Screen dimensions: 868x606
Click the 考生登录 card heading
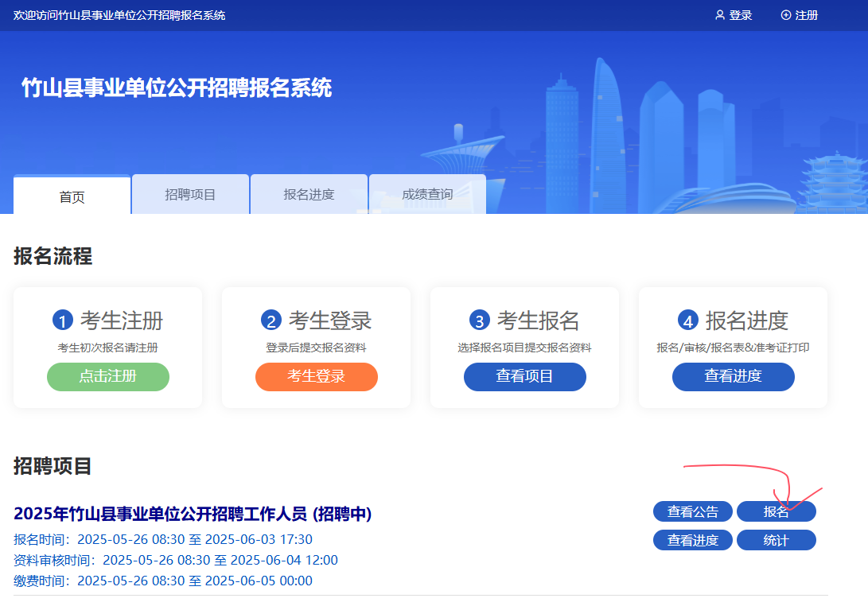click(x=330, y=320)
